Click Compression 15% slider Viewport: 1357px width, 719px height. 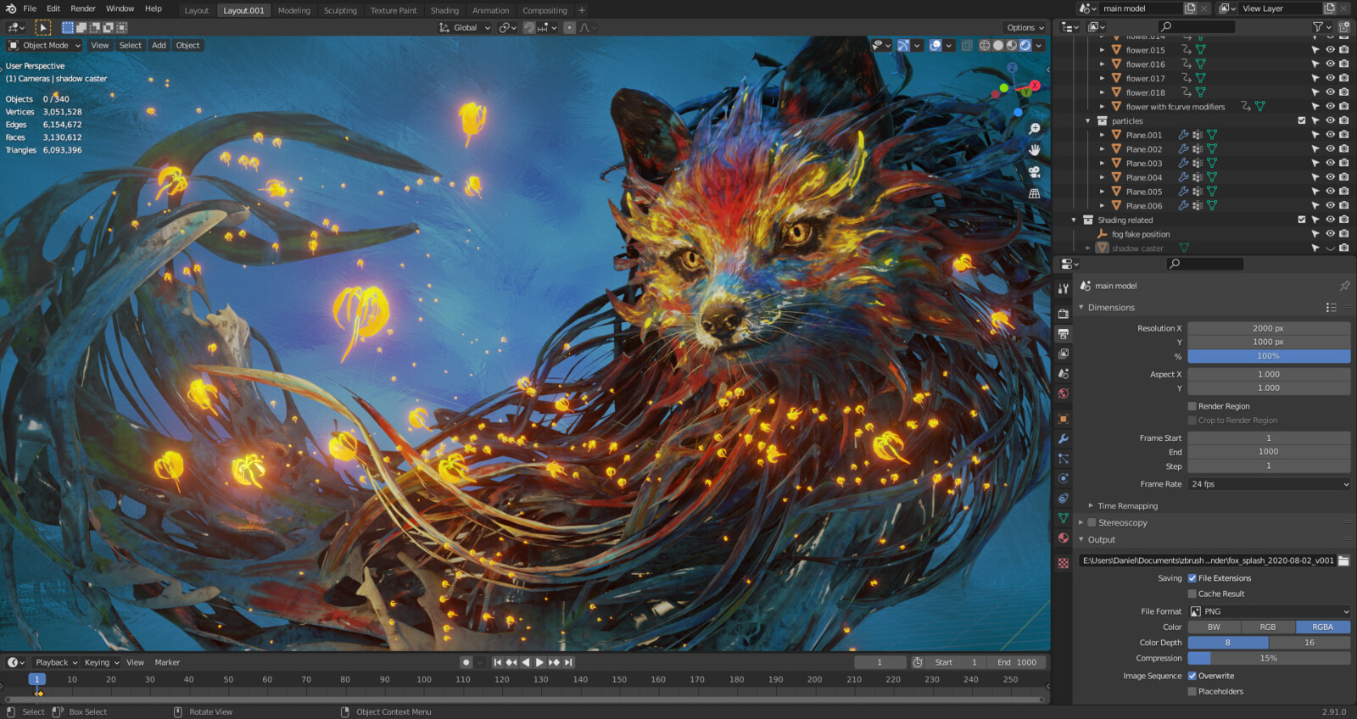1269,658
